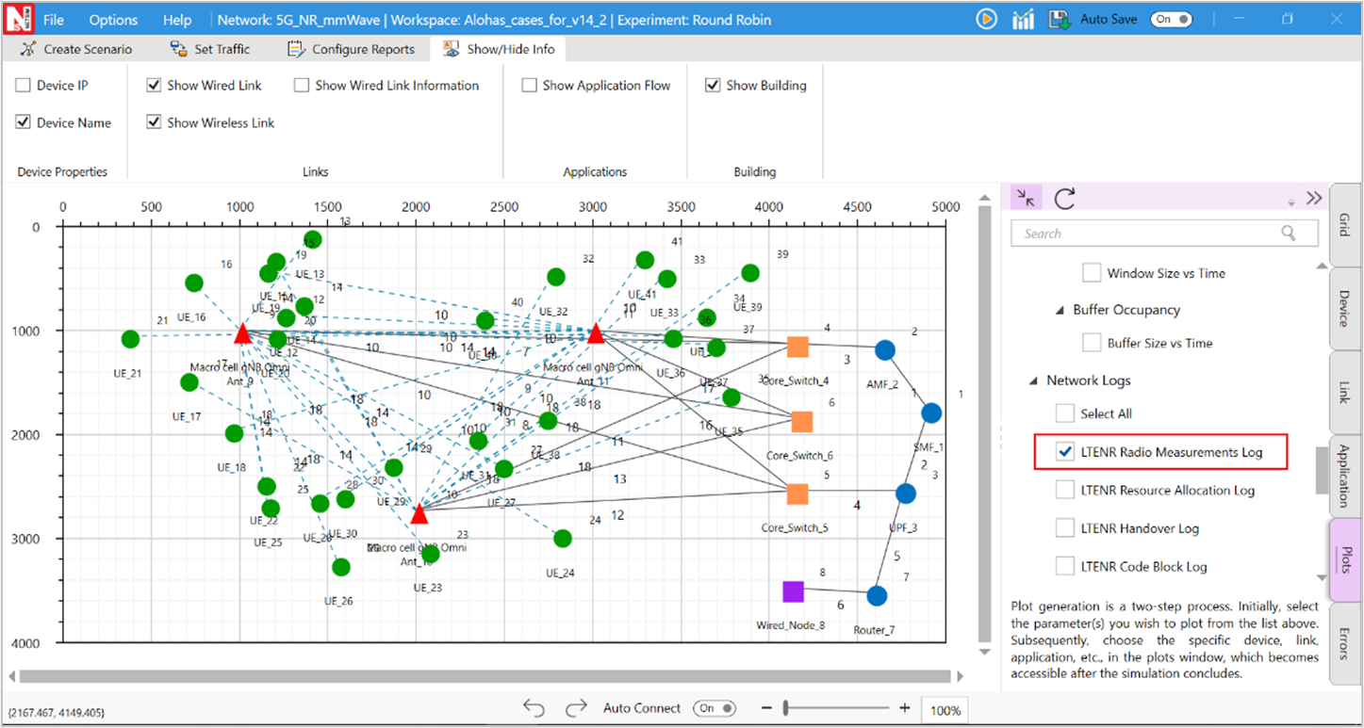Open the results chart icon in title bar
Viewport: 1364px width, 728px height.
pos(1023,20)
